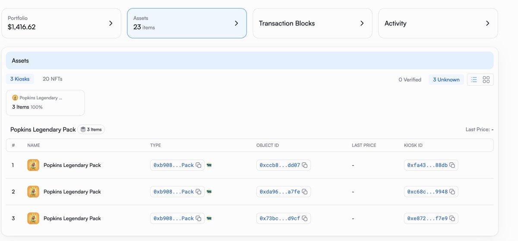
Task: Toggle the 3 Unknown filter
Action: tap(446, 80)
